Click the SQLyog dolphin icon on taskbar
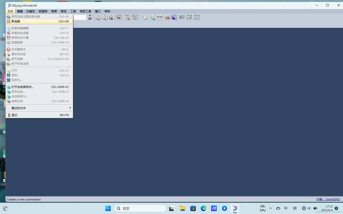 [x=235, y=208]
